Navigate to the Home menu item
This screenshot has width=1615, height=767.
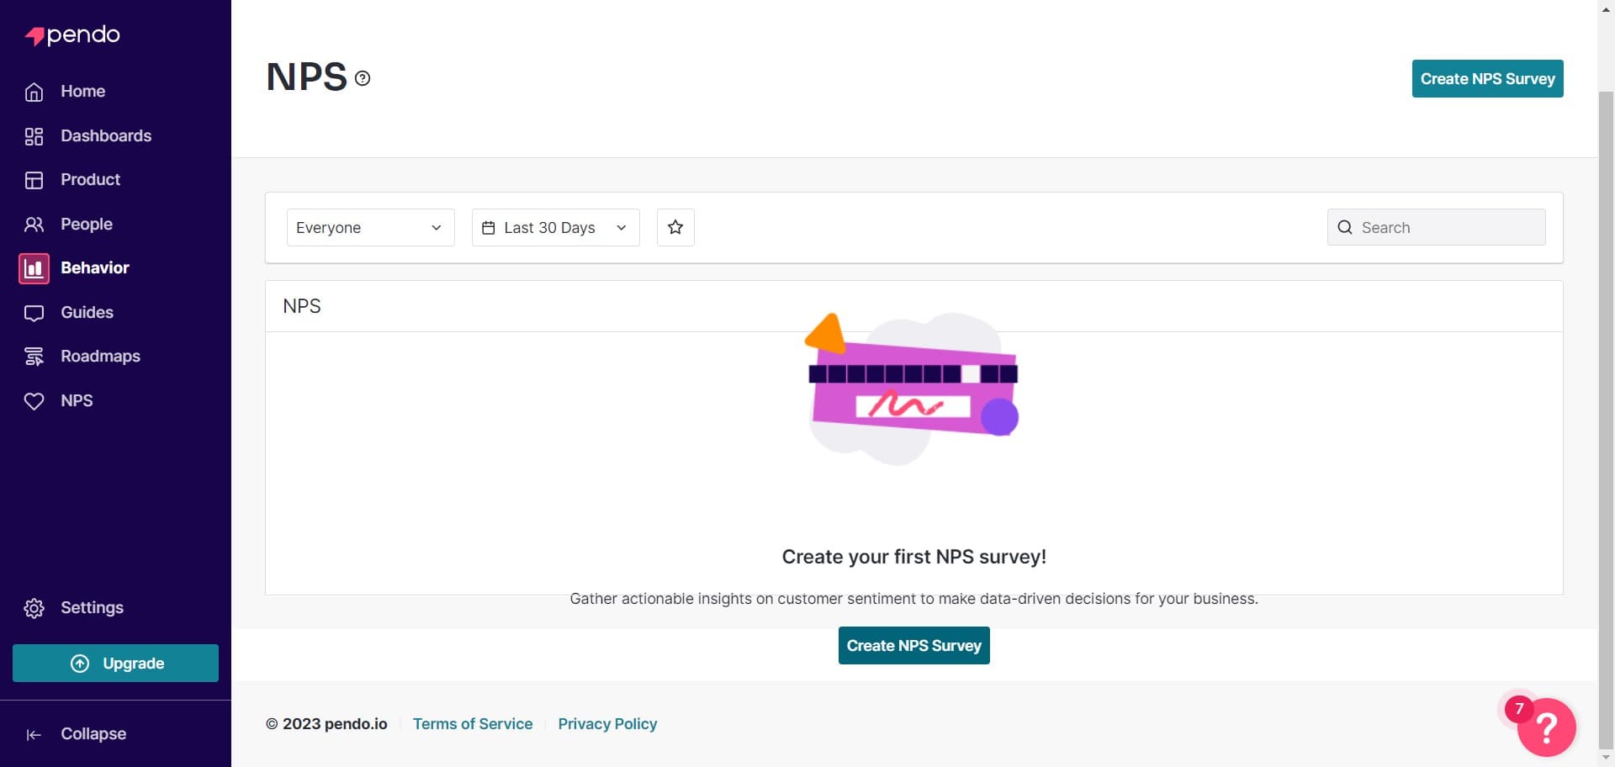click(82, 91)
